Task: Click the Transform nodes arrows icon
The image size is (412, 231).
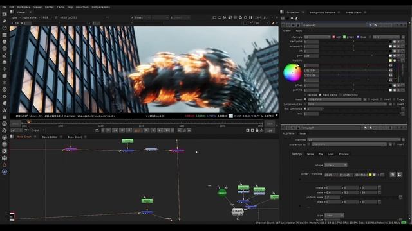Action: tap(5, 69)
